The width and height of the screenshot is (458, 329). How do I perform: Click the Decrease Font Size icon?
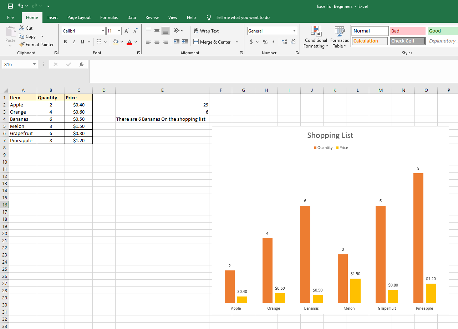point(135,31)
